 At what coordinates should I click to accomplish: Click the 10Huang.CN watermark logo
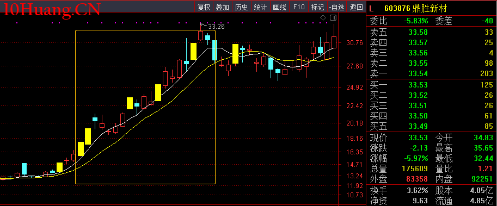[x=52, y=9]
